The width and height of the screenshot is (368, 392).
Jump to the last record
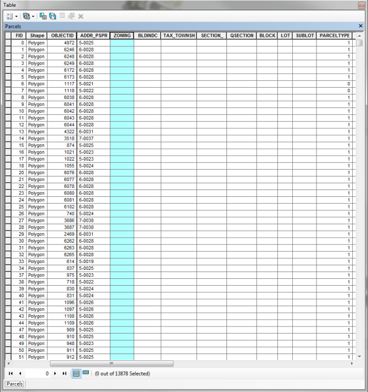(x=64, y=373)
